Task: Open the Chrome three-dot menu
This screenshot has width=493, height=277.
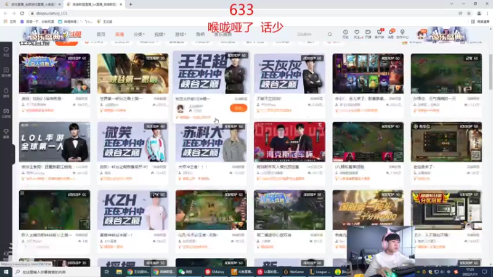Action: tap(487, 13)
